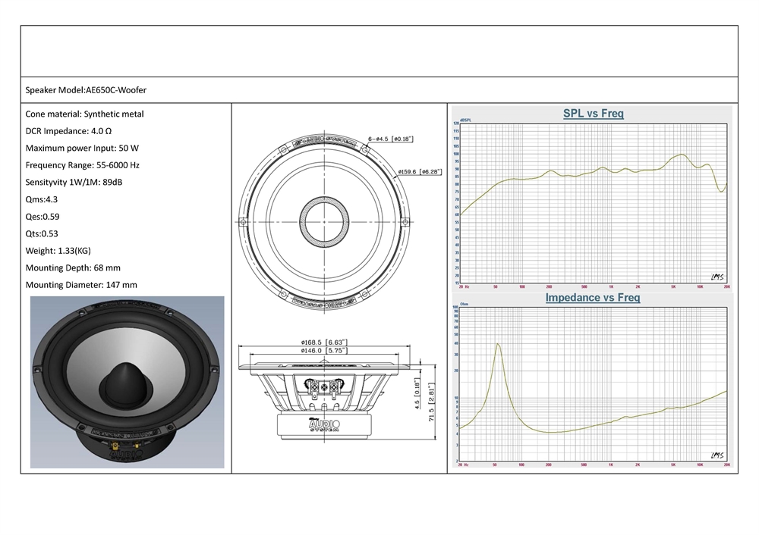Click the Cone material: Synthetic metal line
Screen dimensions: 759x535
(84, 114)
